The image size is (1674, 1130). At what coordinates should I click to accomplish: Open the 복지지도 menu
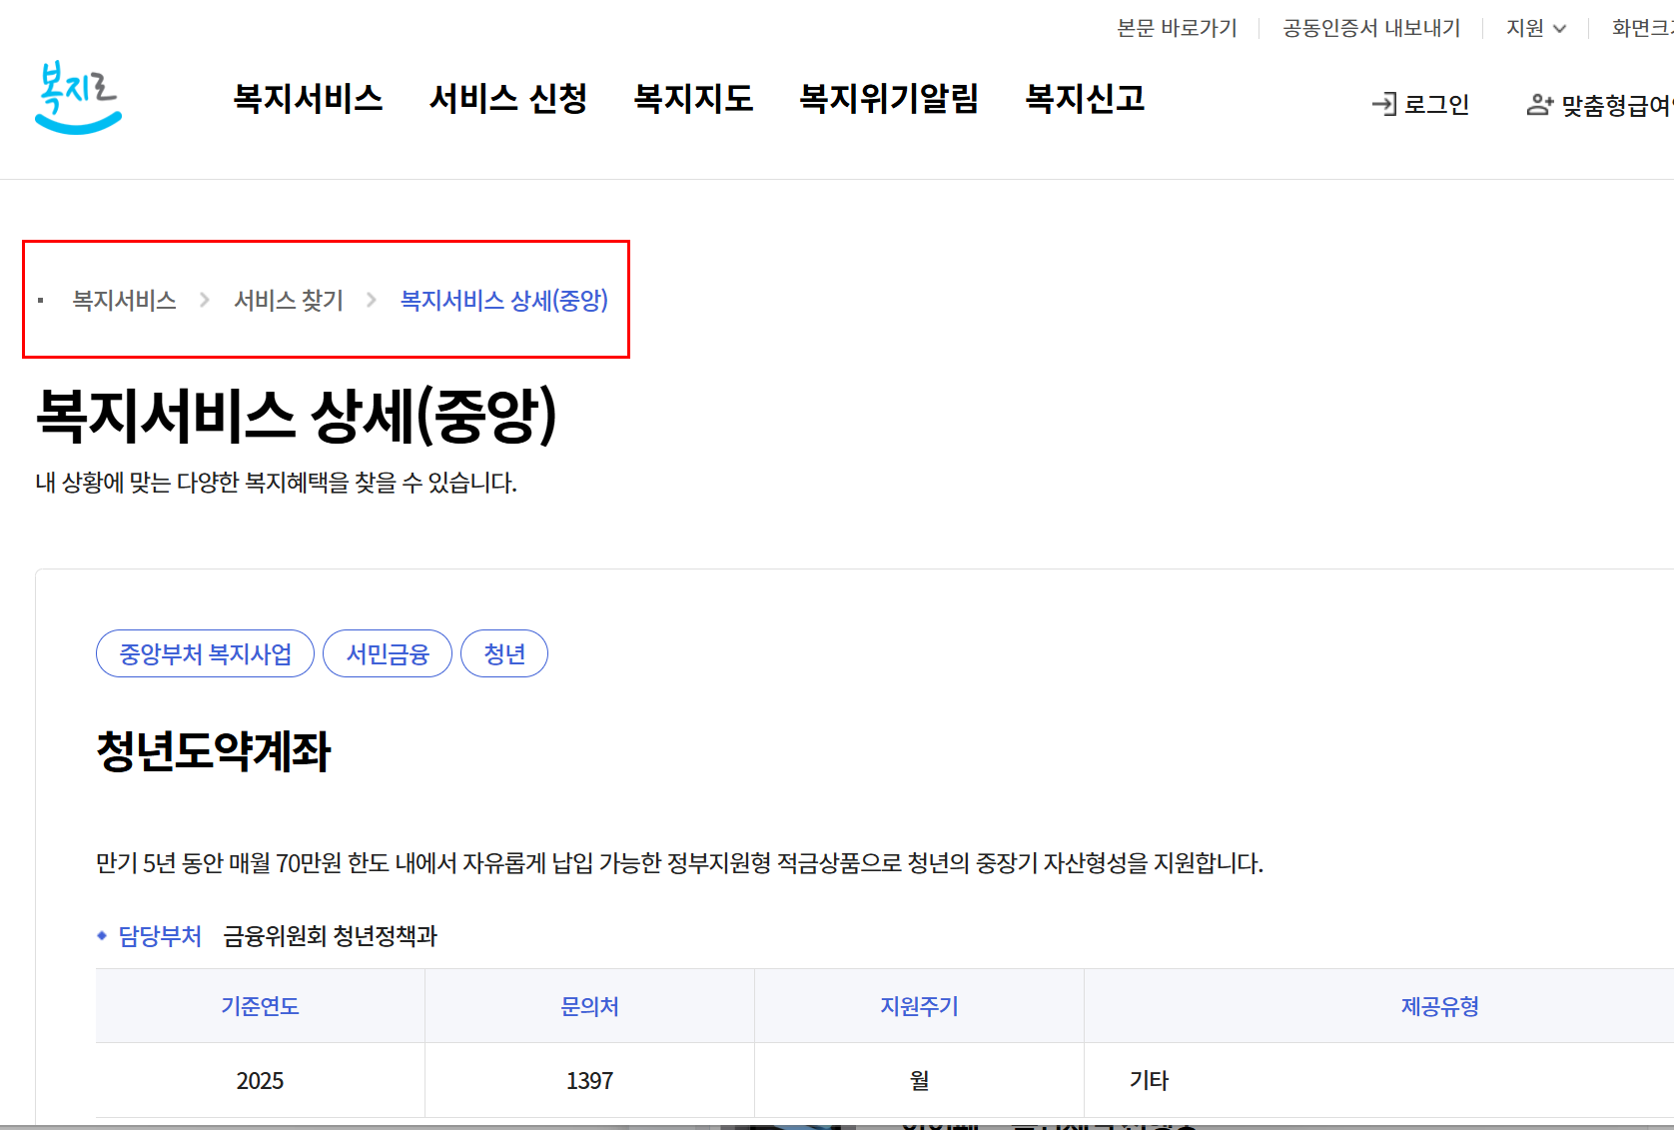[x=694, y=98]
